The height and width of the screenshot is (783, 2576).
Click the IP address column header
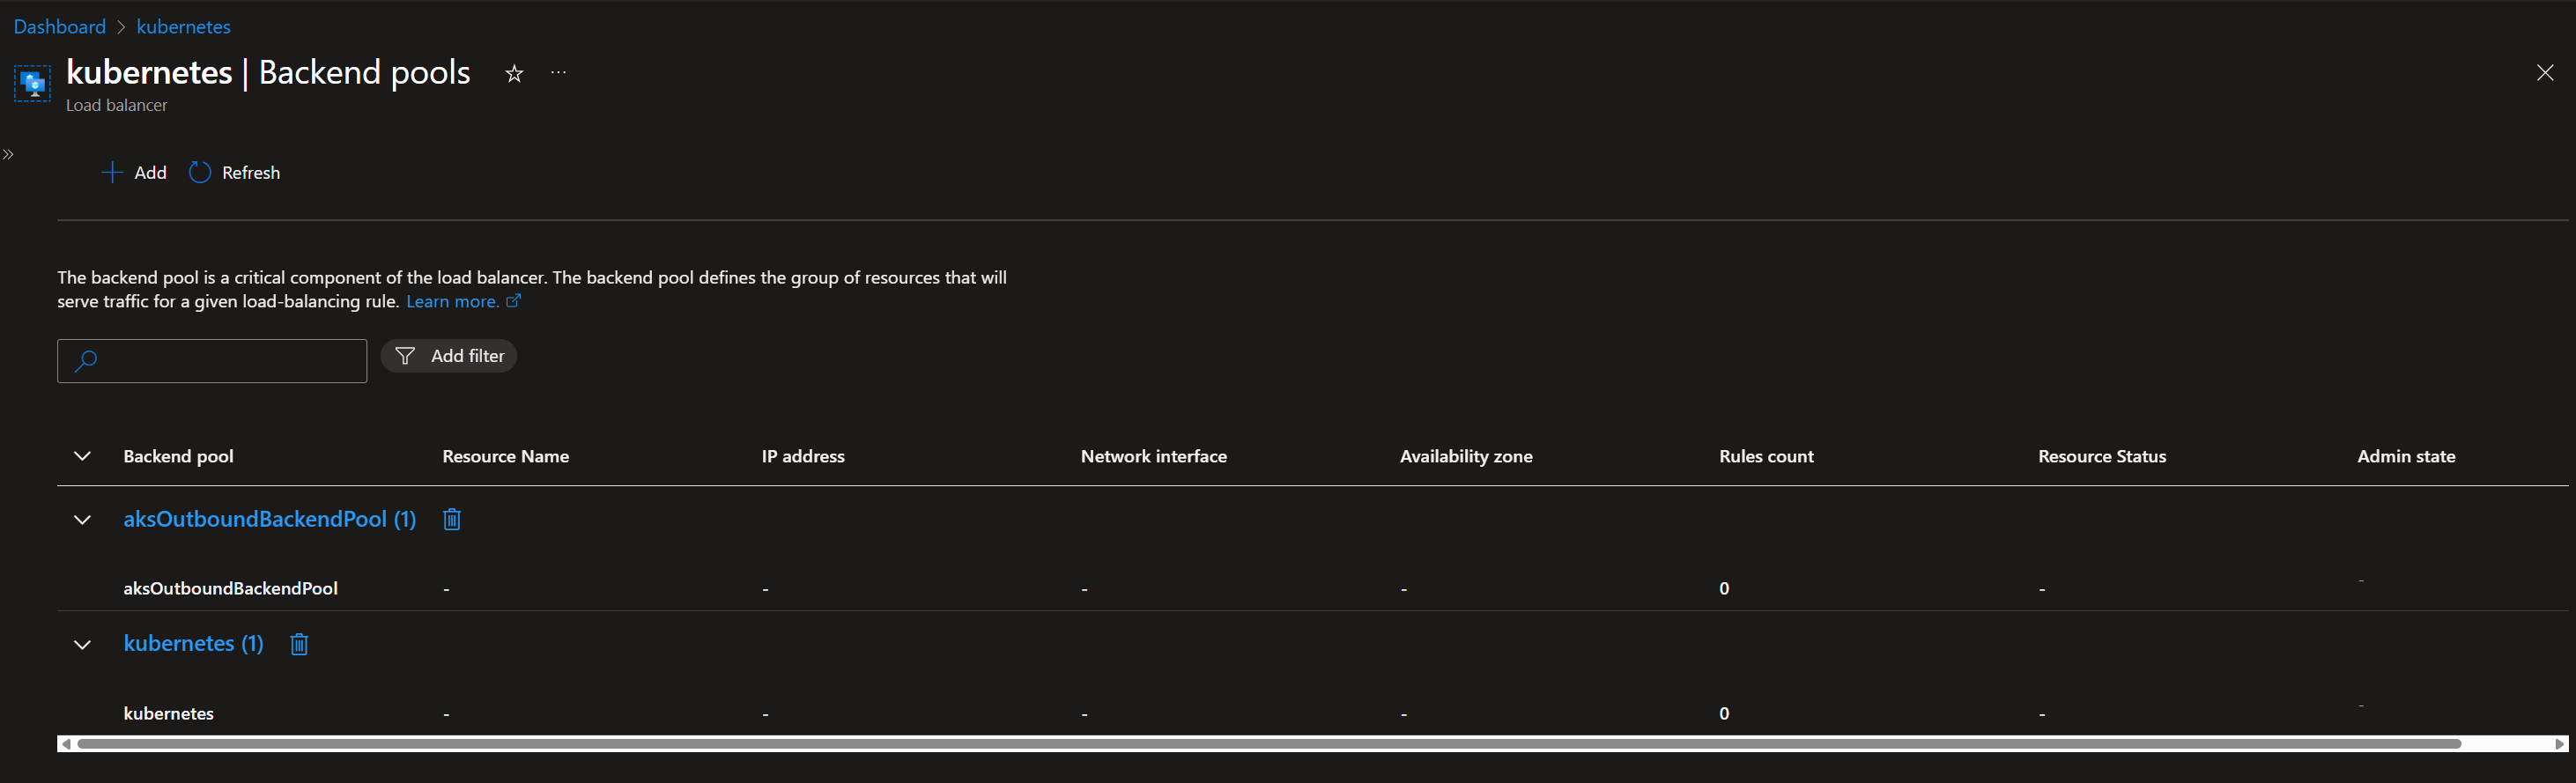click(803, 456)
